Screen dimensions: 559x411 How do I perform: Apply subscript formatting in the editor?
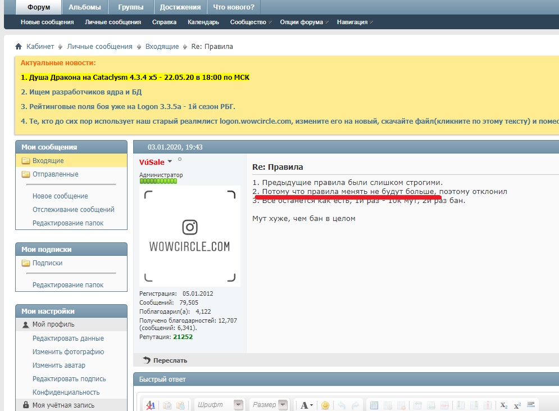point(504,405)
